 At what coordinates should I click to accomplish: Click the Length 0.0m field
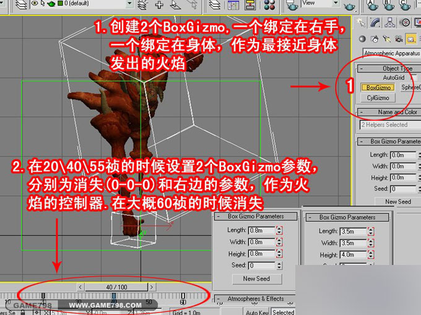(403, 155)
